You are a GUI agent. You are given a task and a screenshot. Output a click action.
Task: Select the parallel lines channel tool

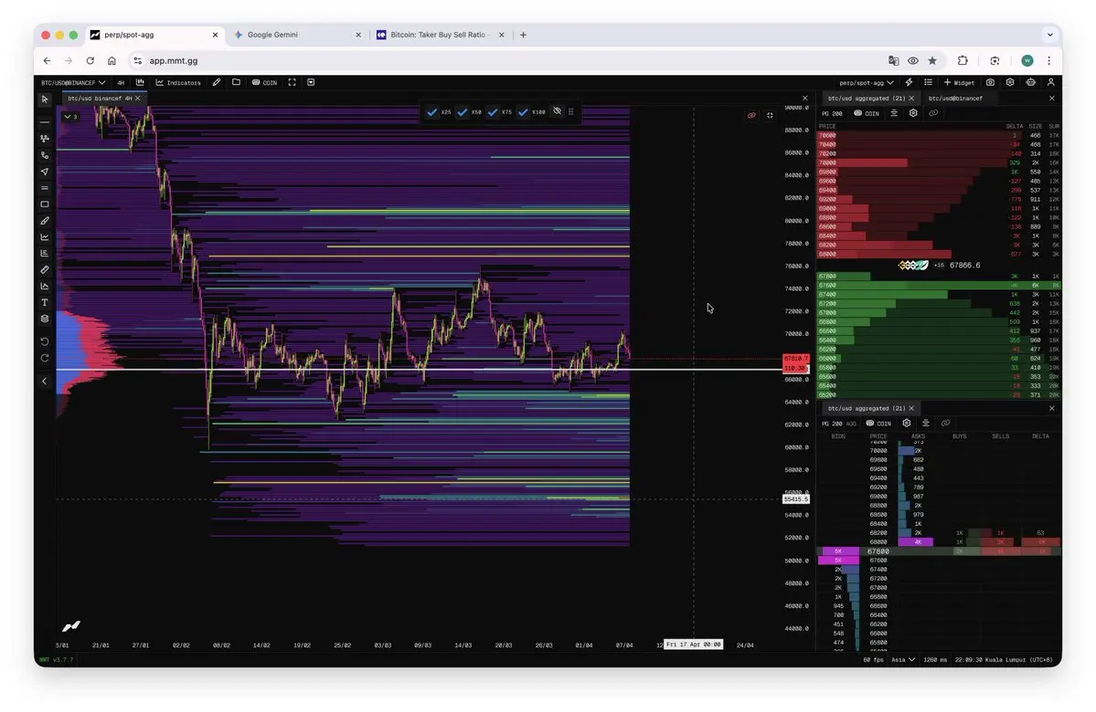(x=45, y=188)
